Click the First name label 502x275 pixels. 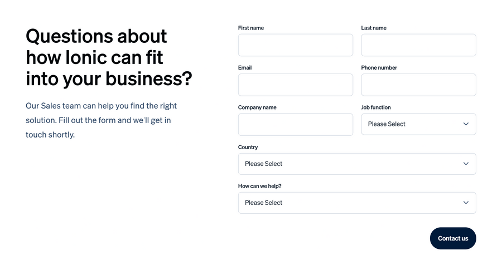point(251,28)
